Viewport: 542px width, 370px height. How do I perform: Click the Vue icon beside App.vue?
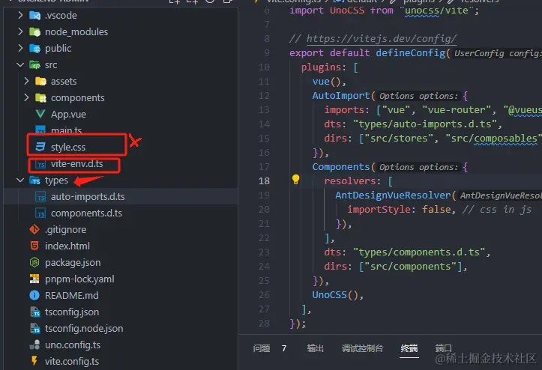[x=40, y=114]
